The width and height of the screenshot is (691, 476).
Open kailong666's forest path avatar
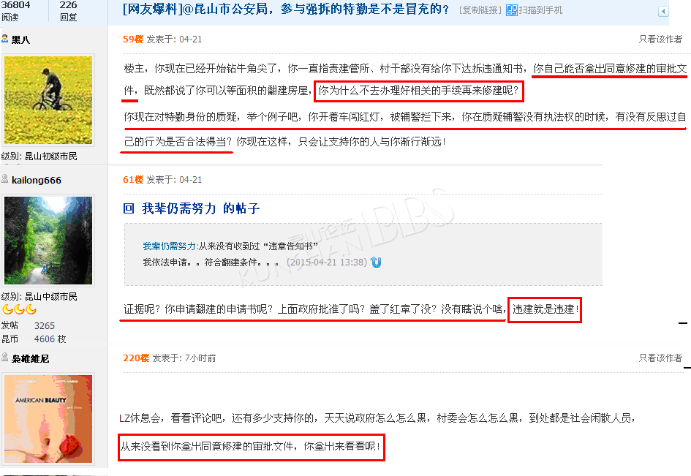[x=48, y=241]
